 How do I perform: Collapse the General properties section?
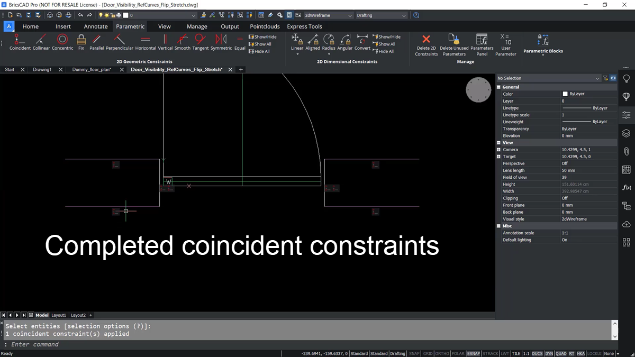(x=498, y=87)
